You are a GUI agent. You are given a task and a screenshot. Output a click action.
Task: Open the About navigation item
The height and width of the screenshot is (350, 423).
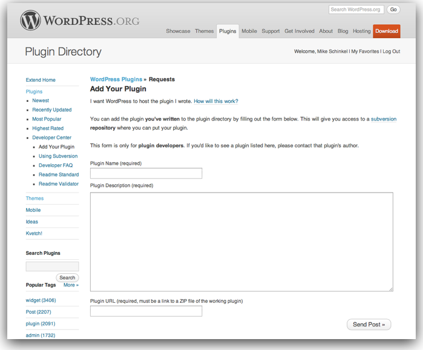[326, 31]
